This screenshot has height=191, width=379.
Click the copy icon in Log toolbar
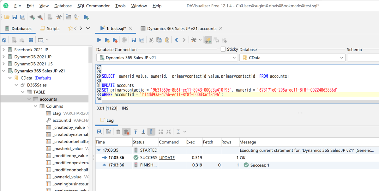[109, 132]
